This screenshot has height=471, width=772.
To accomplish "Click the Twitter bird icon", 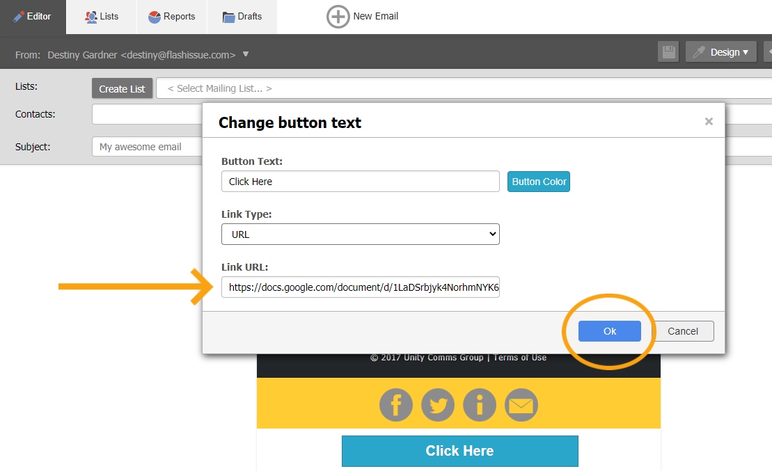I will [x=438, y=404].
